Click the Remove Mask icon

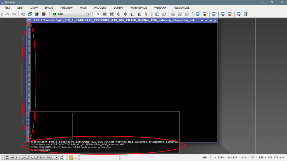(164, 14)
